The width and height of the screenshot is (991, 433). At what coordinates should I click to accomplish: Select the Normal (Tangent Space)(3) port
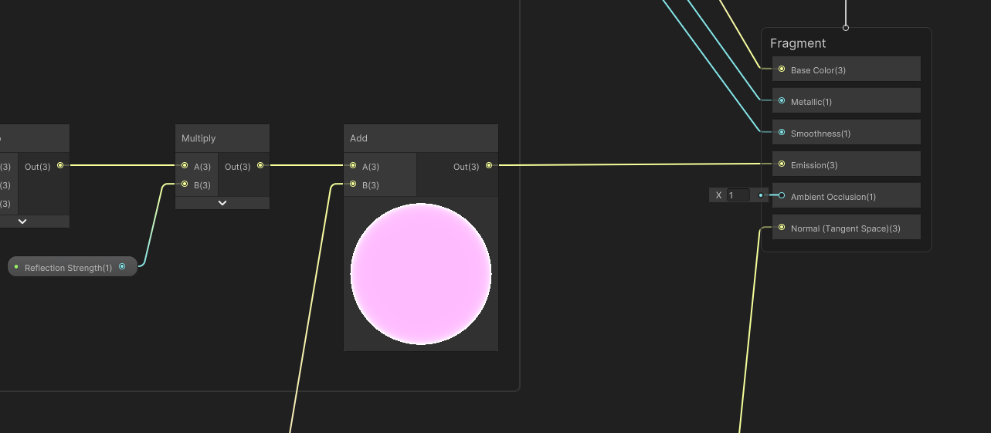782,228
